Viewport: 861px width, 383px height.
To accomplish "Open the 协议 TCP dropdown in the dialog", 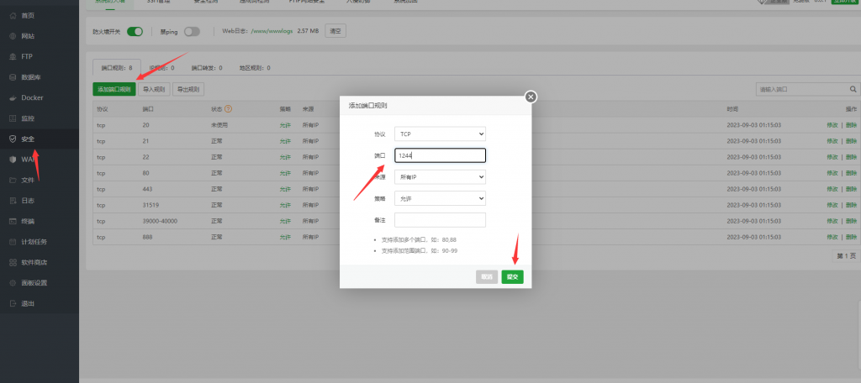I will click(440, 134).
